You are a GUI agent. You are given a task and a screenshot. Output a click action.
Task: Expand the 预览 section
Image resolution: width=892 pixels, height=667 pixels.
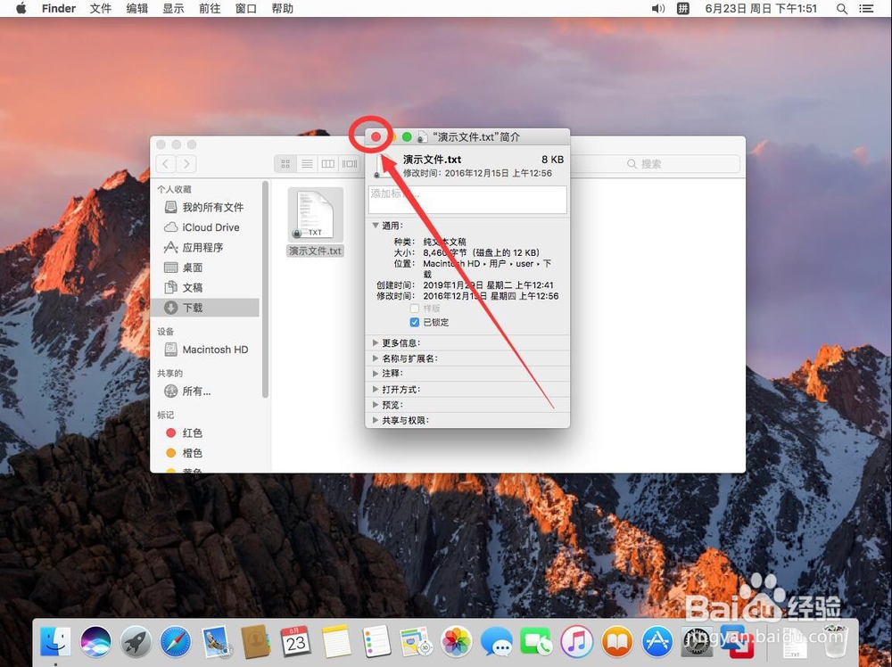(376, 405)
